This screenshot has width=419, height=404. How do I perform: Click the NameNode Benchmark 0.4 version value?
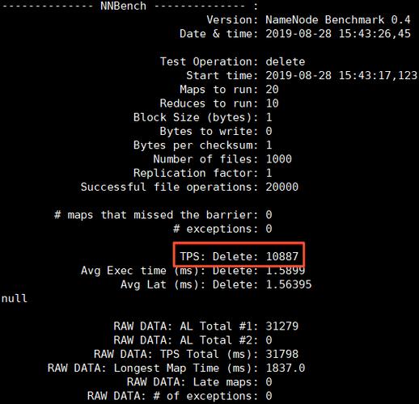(x=338, y=20)
